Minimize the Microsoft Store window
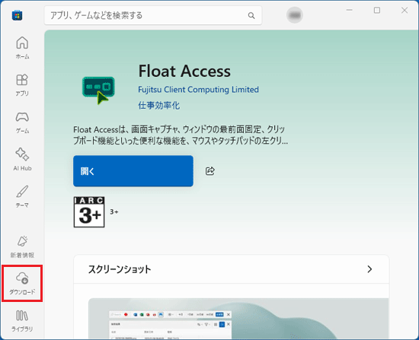419x340 pixels. pos(349,10)
